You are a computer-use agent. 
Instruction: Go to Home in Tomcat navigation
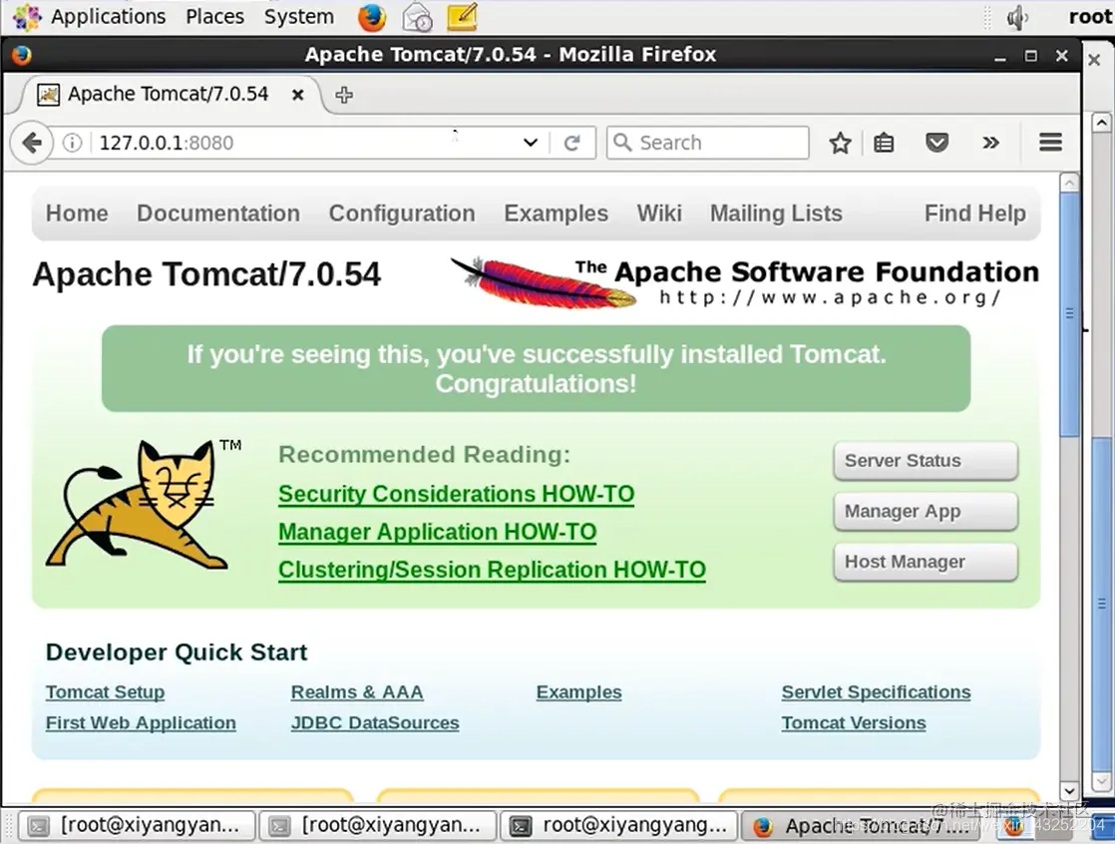[x=77, y=213]
